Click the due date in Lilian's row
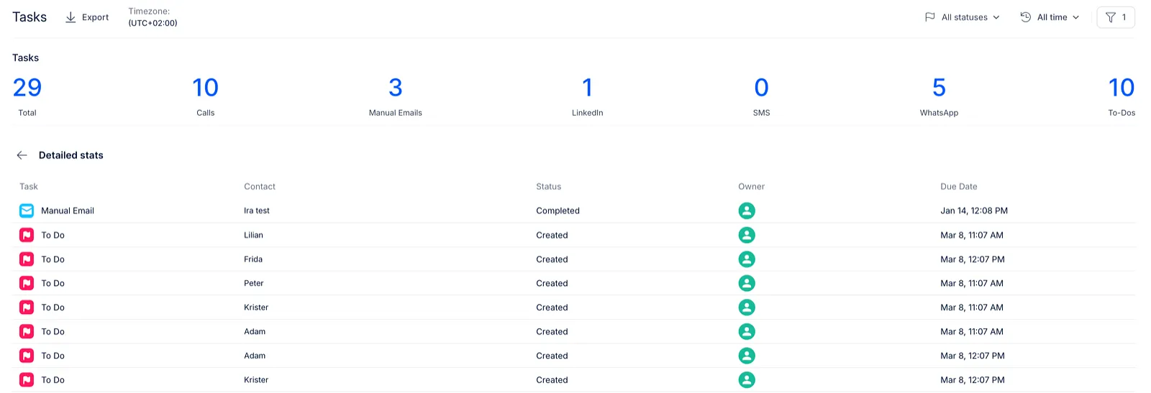The height and width of the screenshot is (393, 1151). point(972,235)
